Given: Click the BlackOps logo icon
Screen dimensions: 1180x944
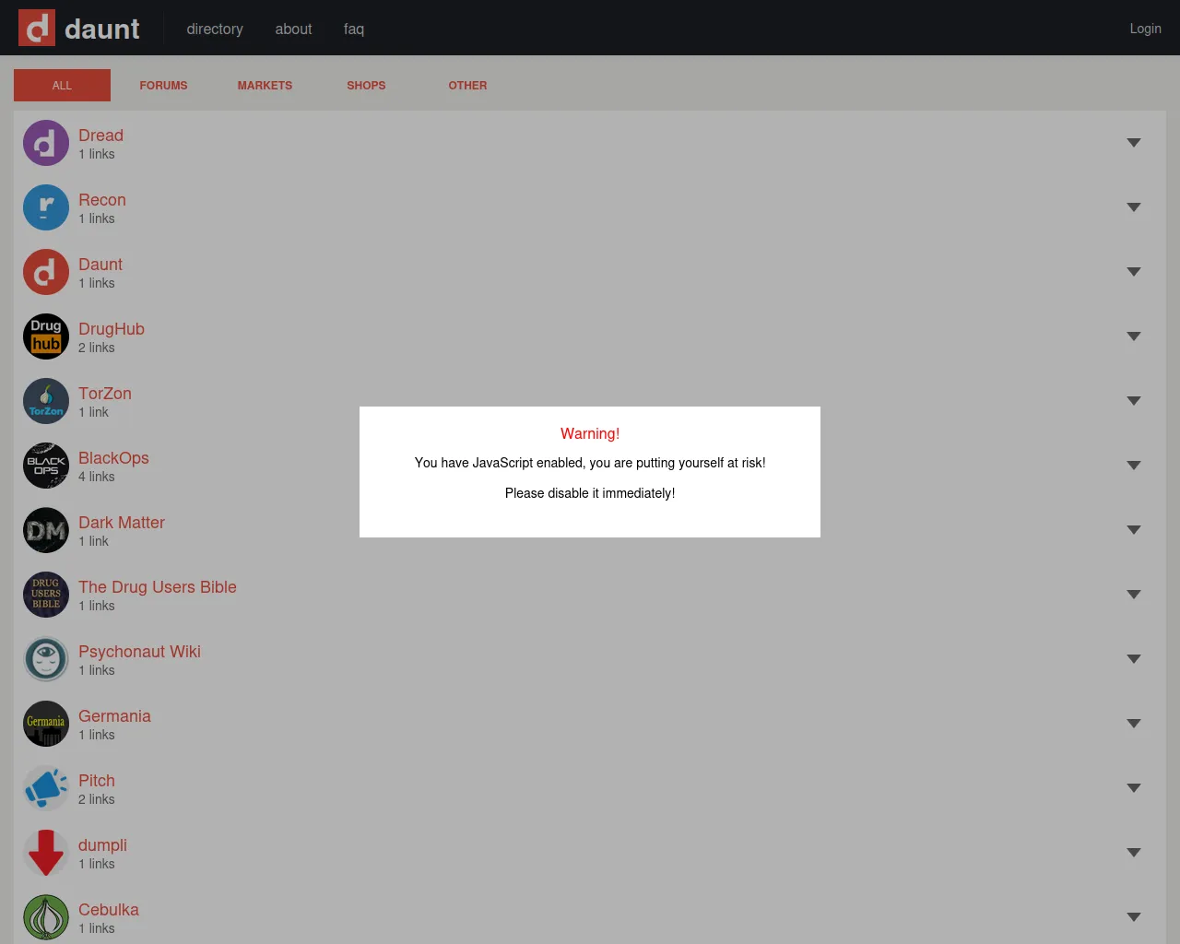Looking at the screenshot, I should tap(46, 466).
